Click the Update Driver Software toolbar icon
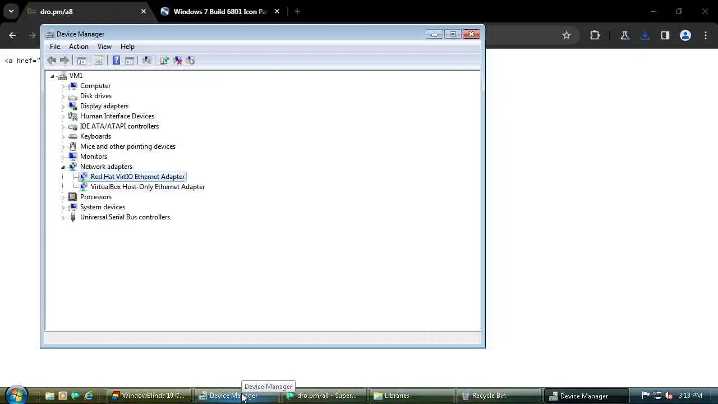 [164, 61]
